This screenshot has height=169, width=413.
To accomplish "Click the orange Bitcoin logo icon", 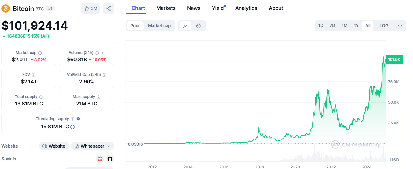I will point(6,8).
